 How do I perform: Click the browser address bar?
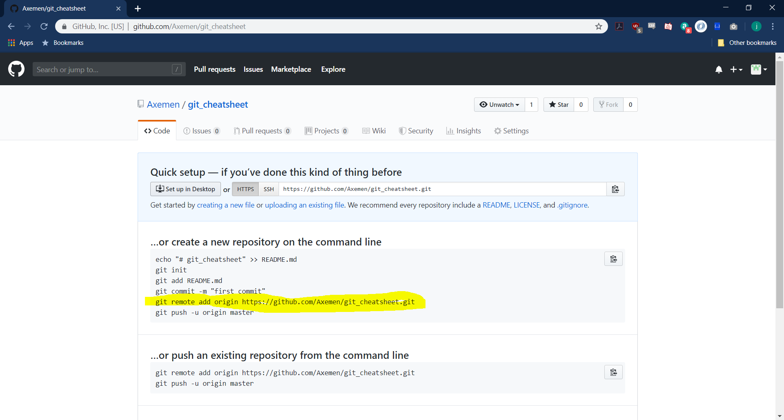[x=331, y=27]
